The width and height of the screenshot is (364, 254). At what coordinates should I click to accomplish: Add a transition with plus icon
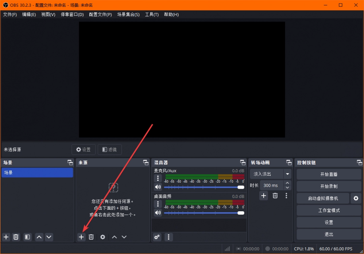[x=264, y=195]
